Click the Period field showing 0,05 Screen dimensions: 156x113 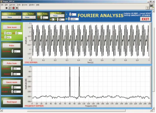pyautogui.click(x=17, y=74)
